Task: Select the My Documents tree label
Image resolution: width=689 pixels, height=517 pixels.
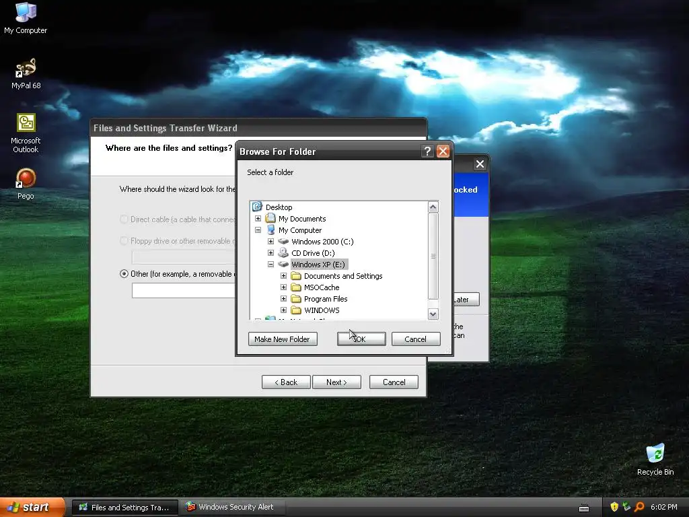Action: coord(302,219)
